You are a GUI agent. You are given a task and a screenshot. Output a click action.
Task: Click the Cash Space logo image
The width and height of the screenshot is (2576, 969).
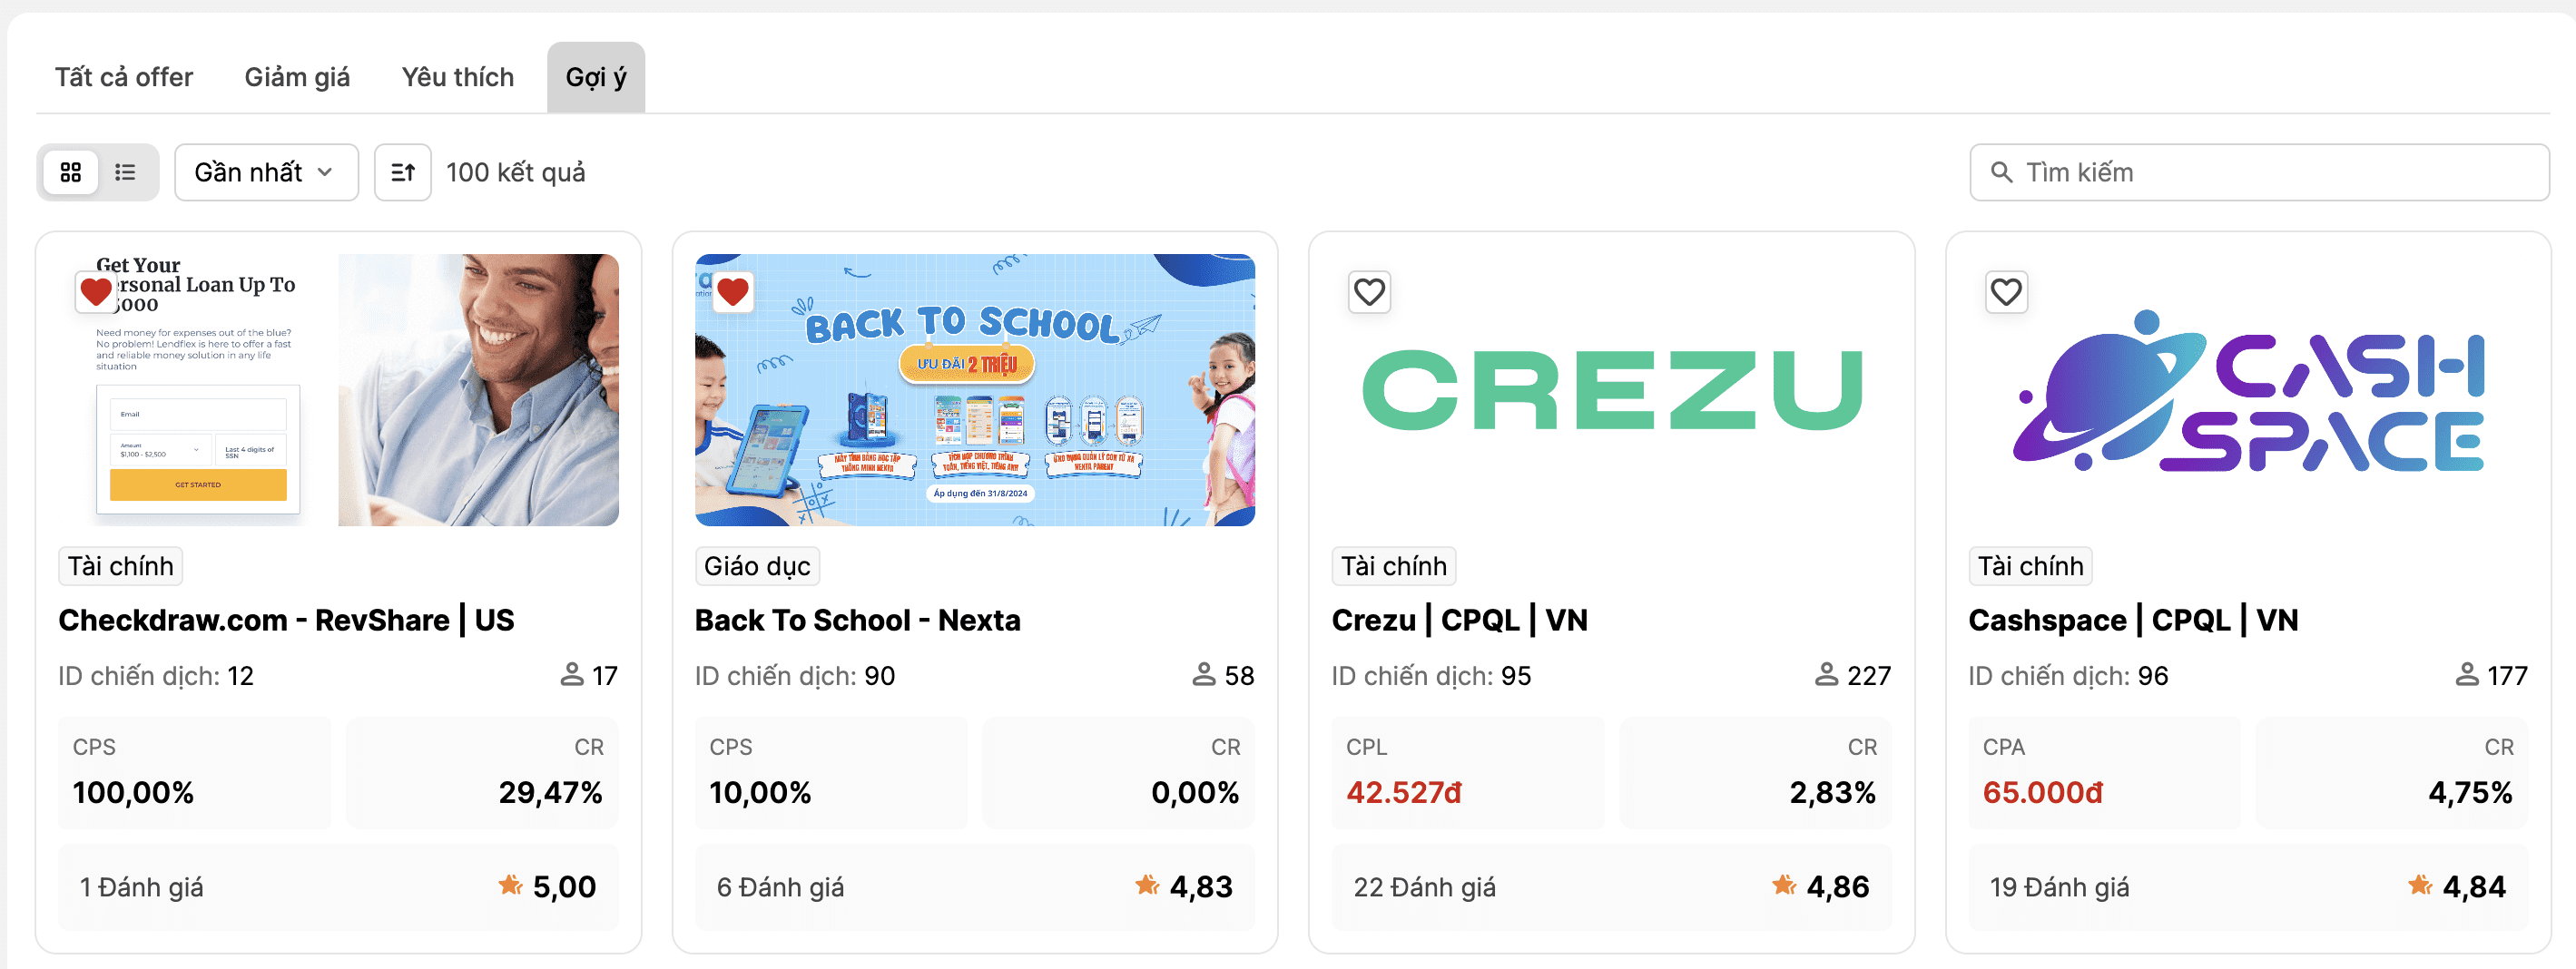2247,392
